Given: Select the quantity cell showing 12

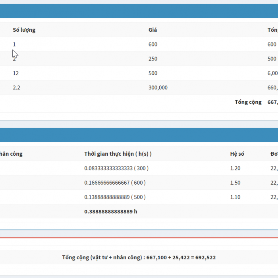Looking at the screenshot, I should pyautogui.click(x=16, y=73).
